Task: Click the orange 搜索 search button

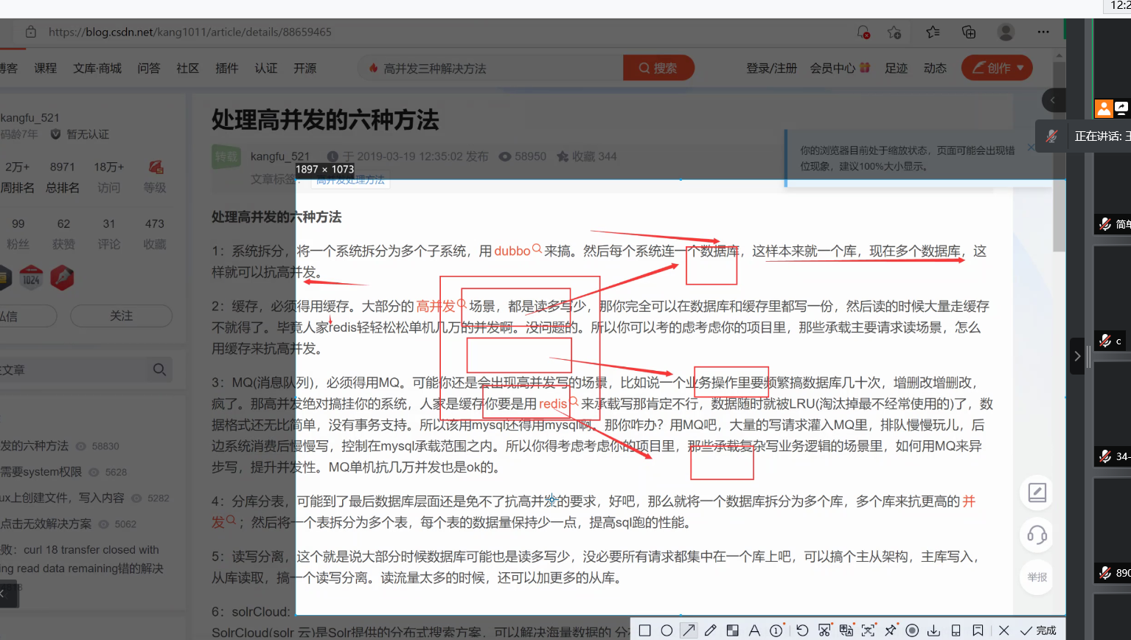Action: click(658, 68)
